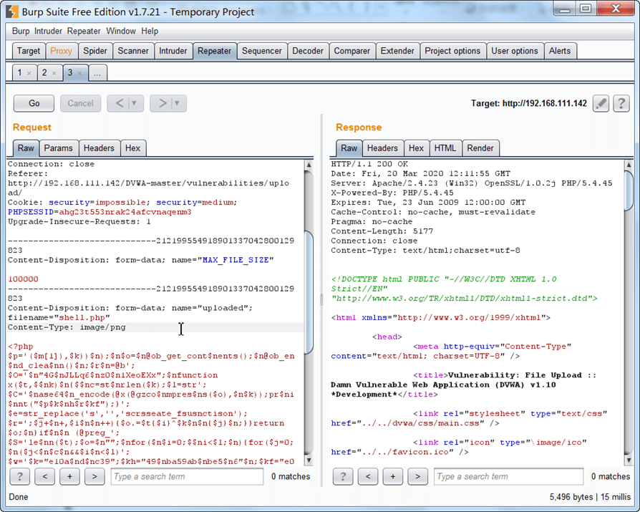Click the request search term field
Viewport: 640px width, 512px height.
tap(187, 476)
